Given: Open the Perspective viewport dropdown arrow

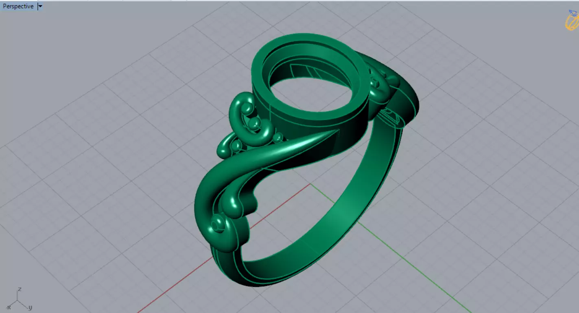Looking at the screenshot, I should click(40, 6).
